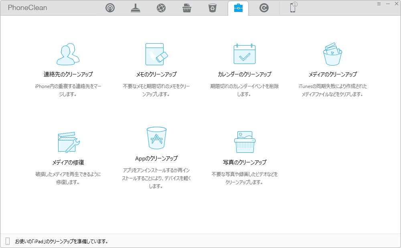Click the calendar cleanup checkmark icon
This screenshot has height=248, width=401.
pyautogui.click(x=245, y=54)
